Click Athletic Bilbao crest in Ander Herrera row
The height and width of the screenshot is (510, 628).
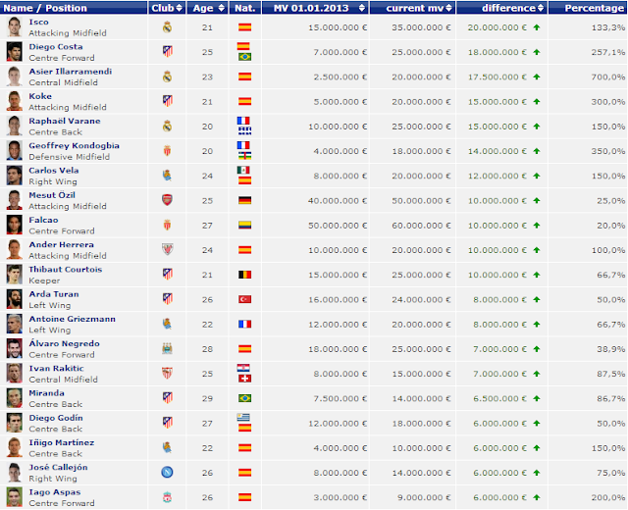(x=167, y=250)
